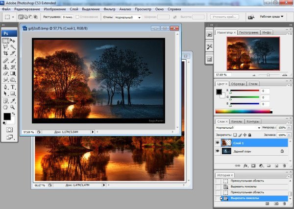Open the Заливка fill arrow
This screenshot has width=294, height=209.
coord(289,135)
